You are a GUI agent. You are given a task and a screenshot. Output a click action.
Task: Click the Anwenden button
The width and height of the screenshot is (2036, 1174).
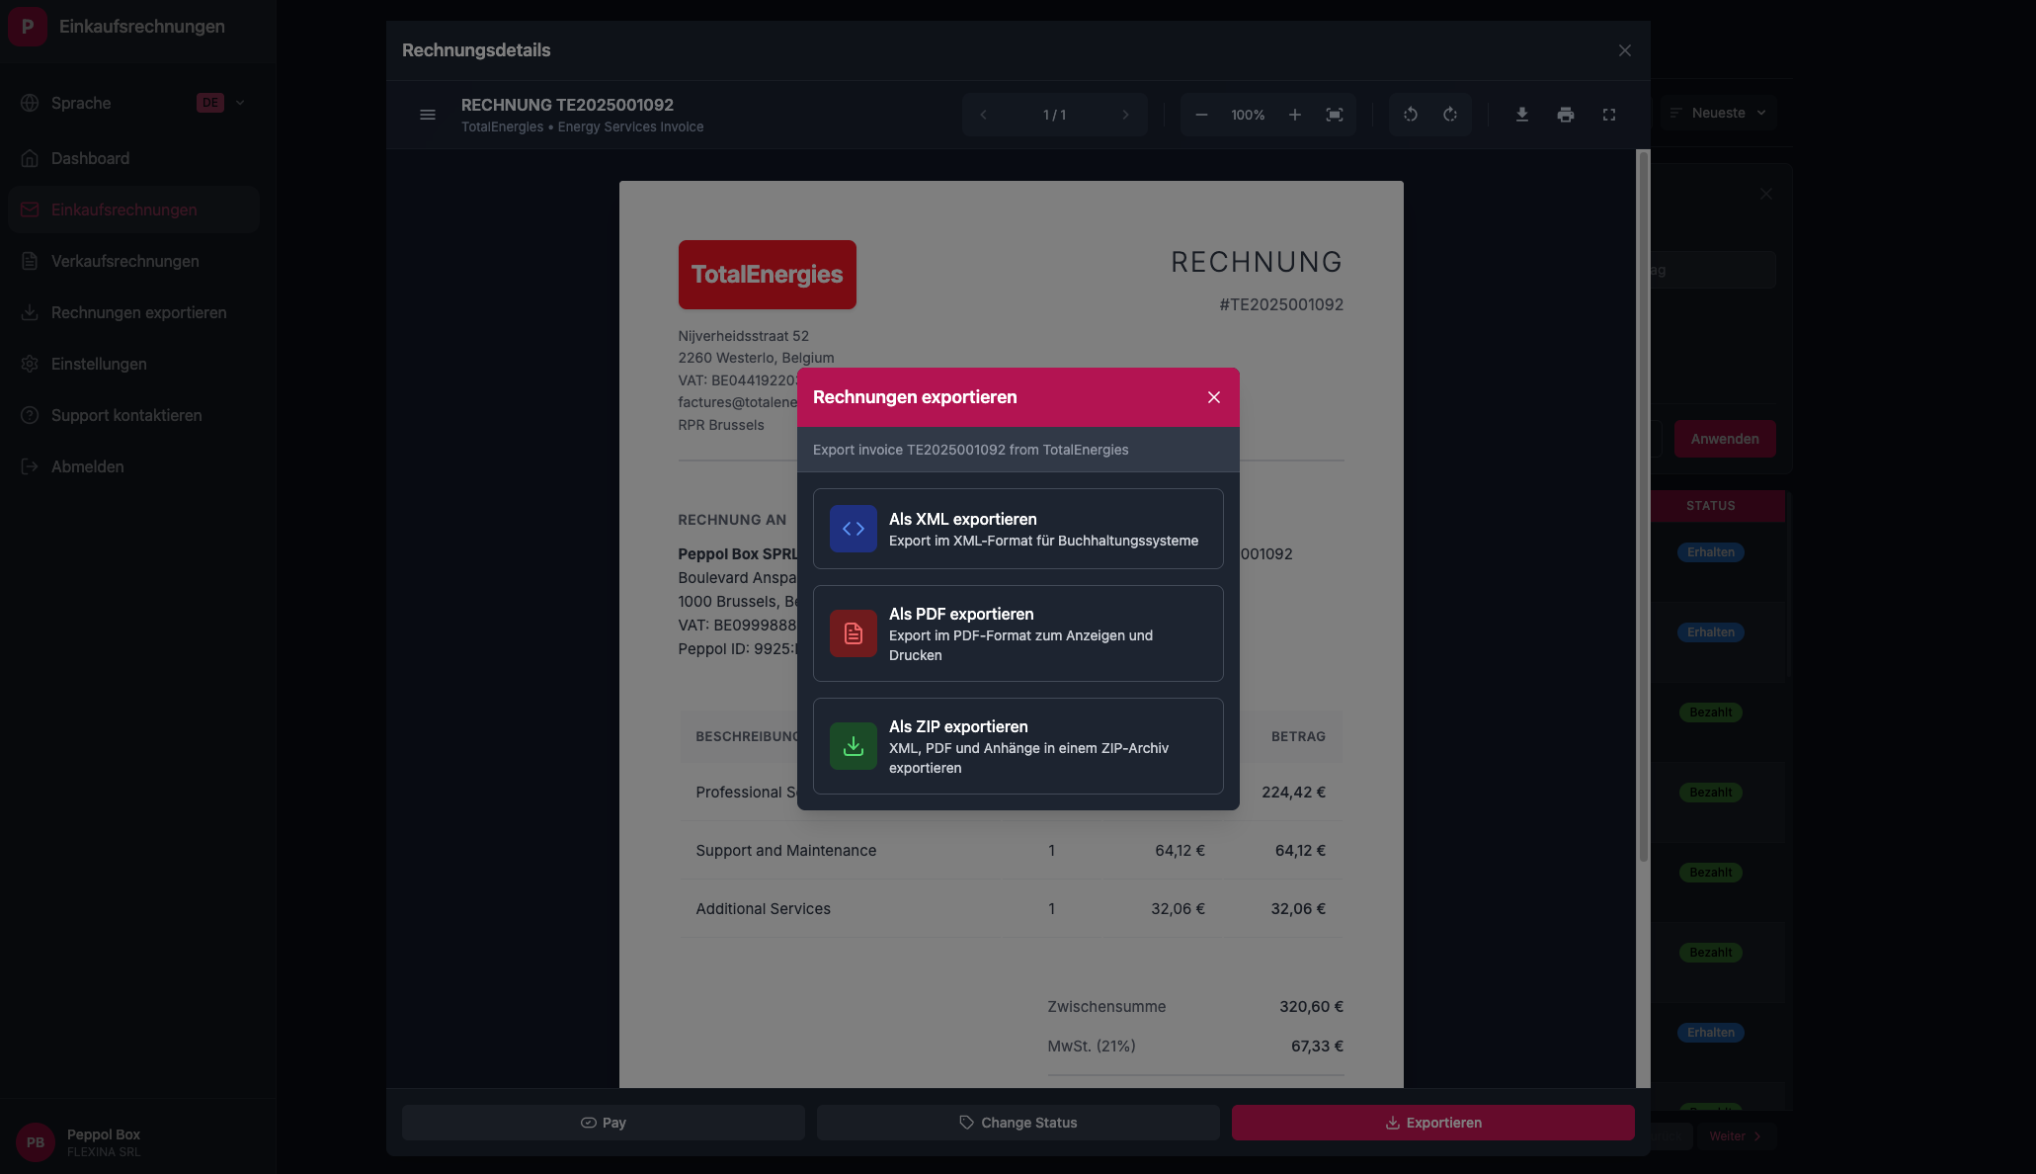(1725, 439)
